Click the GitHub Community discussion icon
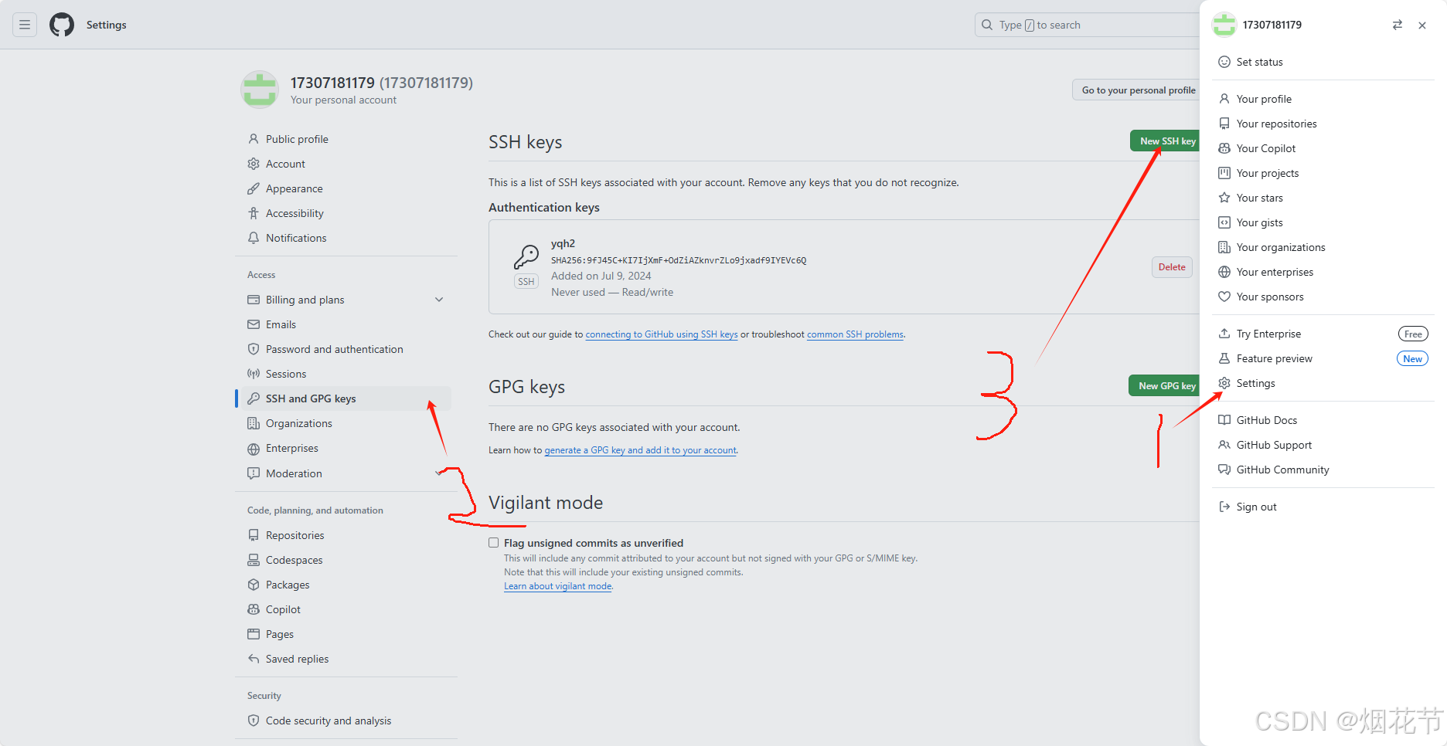This screenshot has height=746, width=1447. pos(1224,470)
